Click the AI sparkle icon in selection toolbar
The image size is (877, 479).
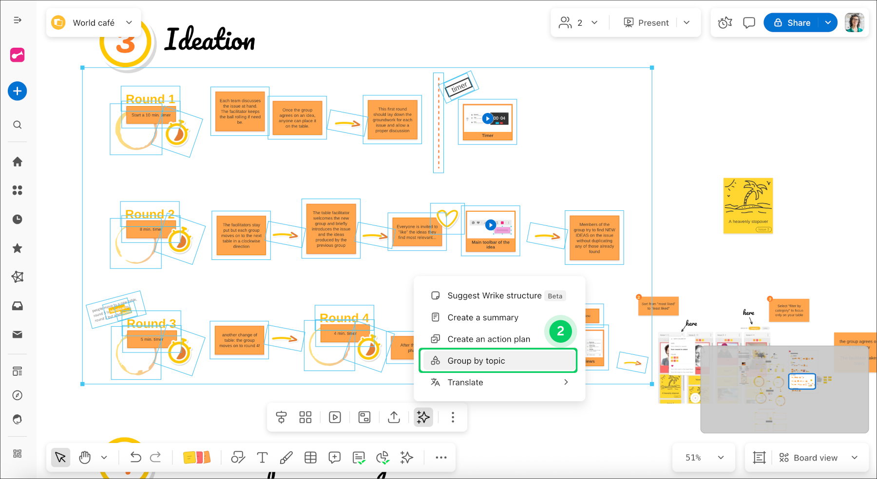[x=423, y=417]
